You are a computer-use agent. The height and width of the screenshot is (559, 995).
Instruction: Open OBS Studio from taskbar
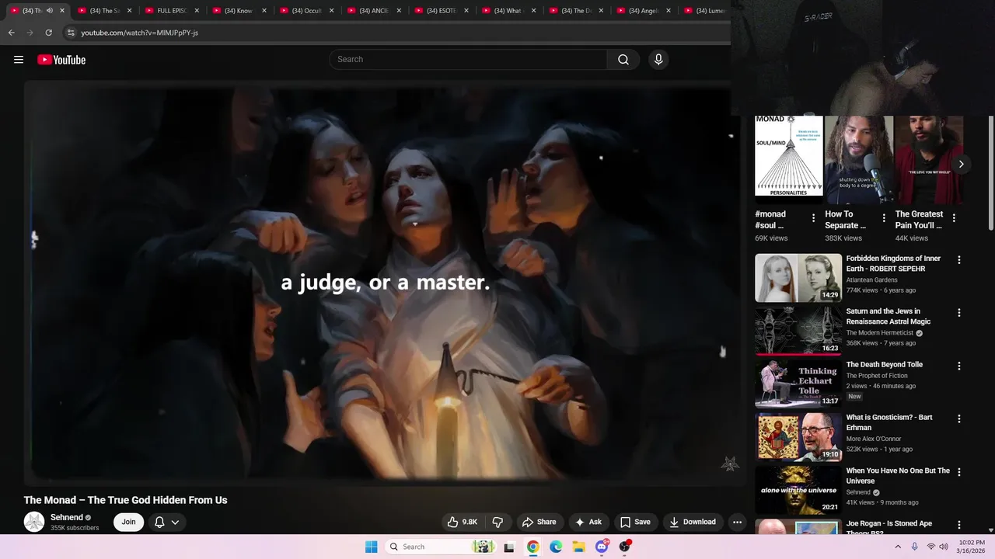(x=625, y=547)
